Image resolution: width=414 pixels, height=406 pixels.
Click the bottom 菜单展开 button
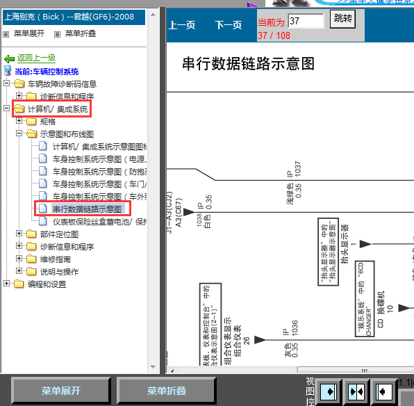[x=61, y=391]
